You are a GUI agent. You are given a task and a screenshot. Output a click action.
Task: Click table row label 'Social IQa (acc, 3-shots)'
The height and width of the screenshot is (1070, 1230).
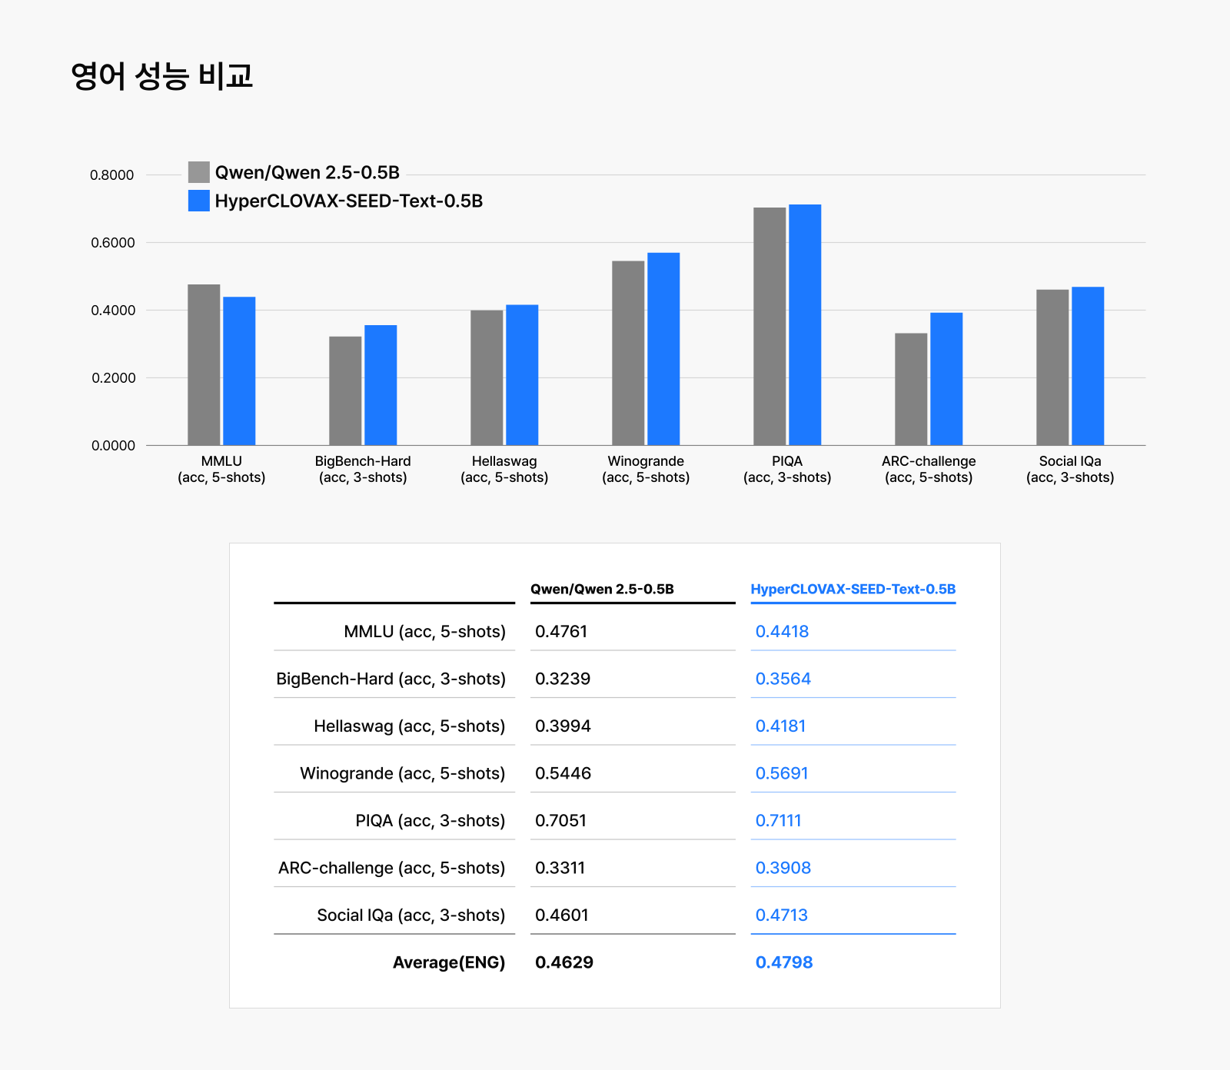click(x=411, y=915)
